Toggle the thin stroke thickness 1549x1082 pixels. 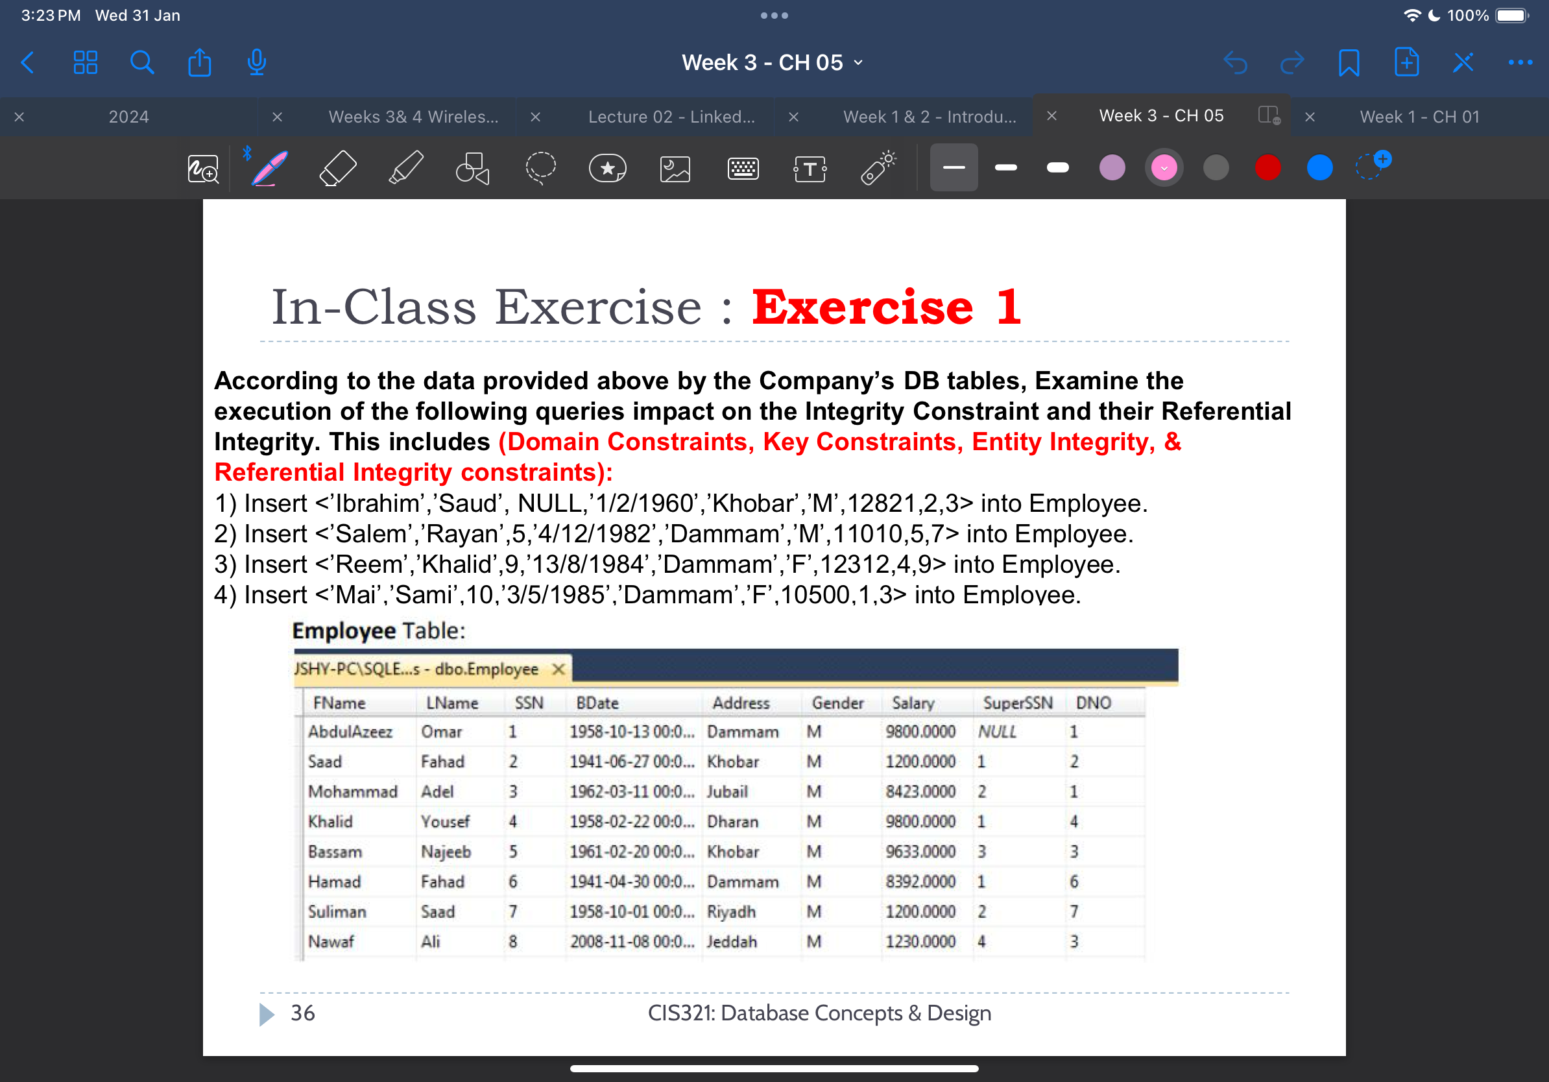point(954,168)
